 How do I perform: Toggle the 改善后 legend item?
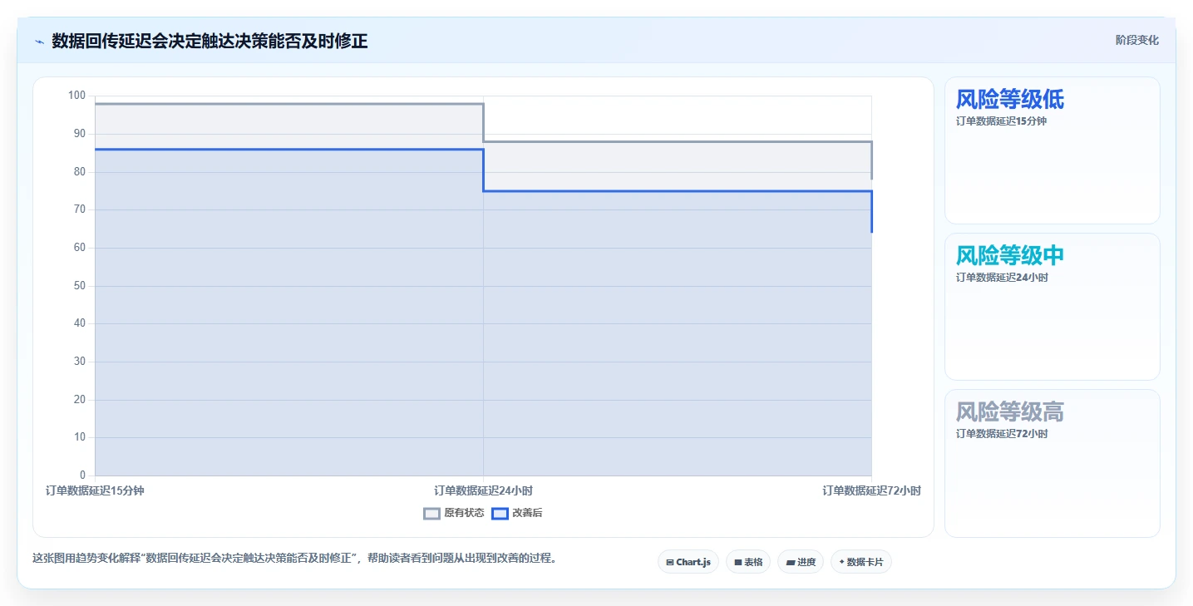tap(517, 513)
